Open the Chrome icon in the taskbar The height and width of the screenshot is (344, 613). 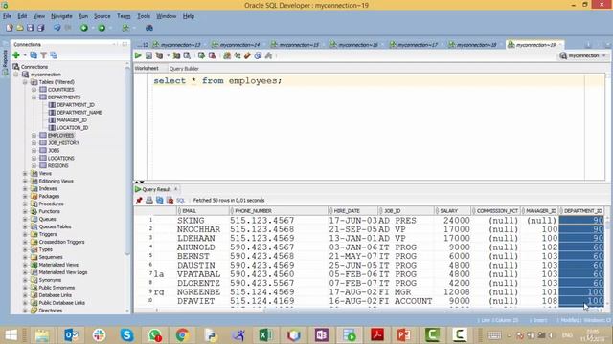182,335
